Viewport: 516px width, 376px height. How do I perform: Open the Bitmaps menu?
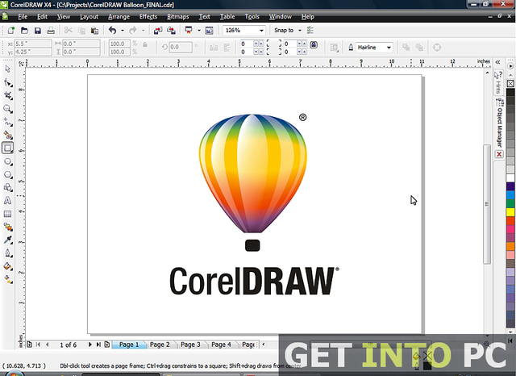[177, 17]
